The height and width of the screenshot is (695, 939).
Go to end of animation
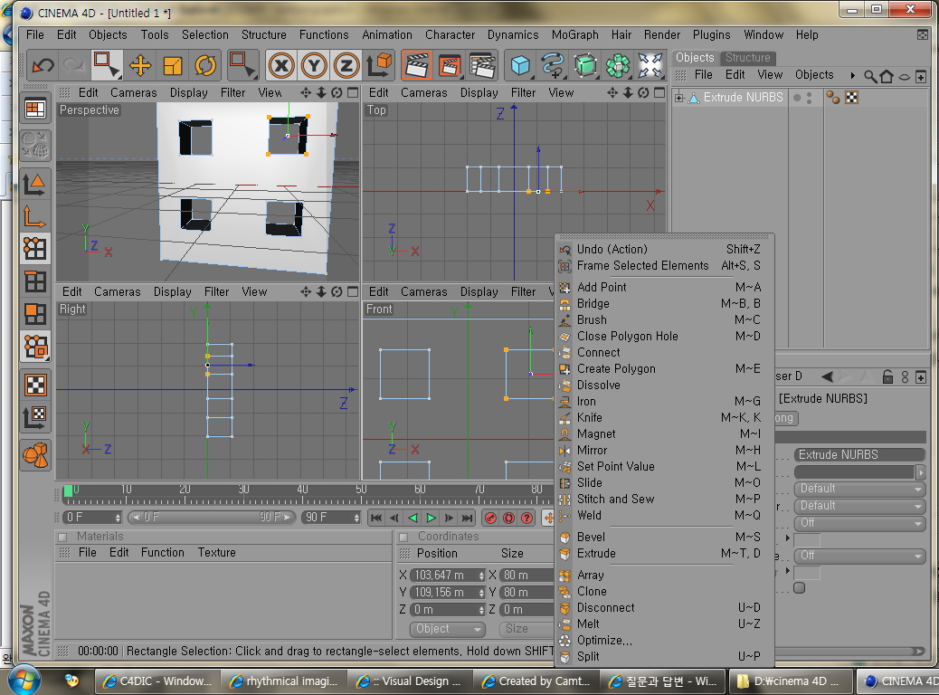pos(467,519)
